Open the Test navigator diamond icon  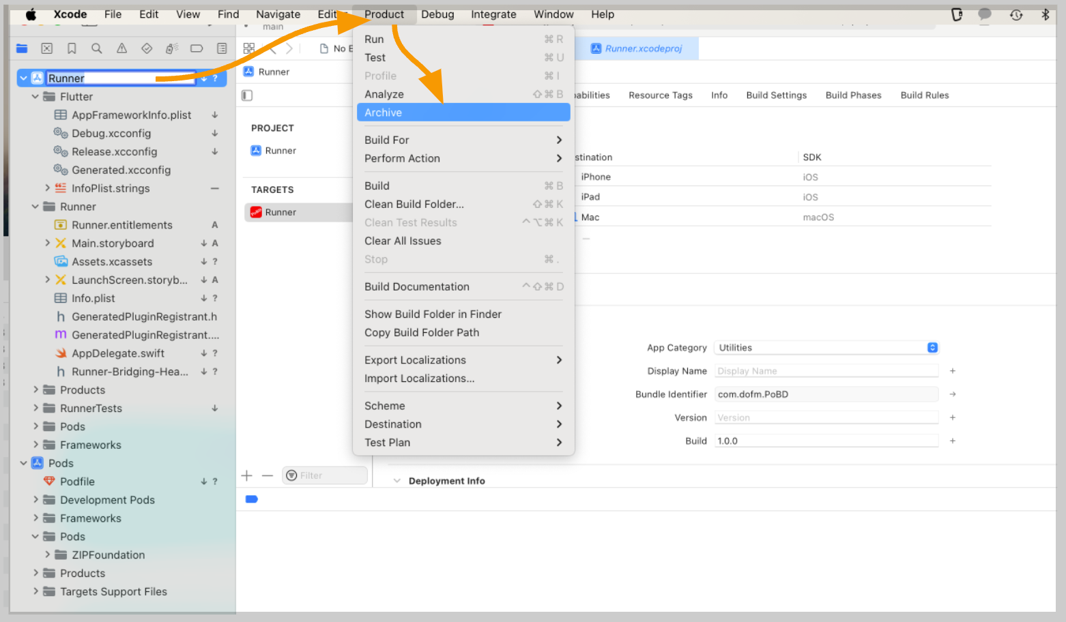pos(147,48)
